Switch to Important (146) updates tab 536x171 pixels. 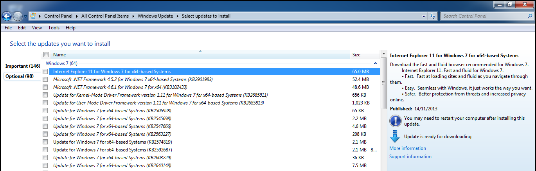click(22, 66)
